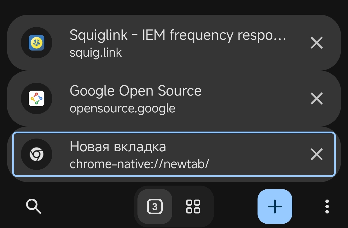Tap the Chrome logo on new tab entry
Image resolution: width=348 pixels, height=228 pixels.
point(37,154)
